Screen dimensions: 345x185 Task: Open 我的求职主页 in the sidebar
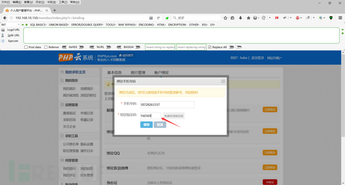point(75,72)
